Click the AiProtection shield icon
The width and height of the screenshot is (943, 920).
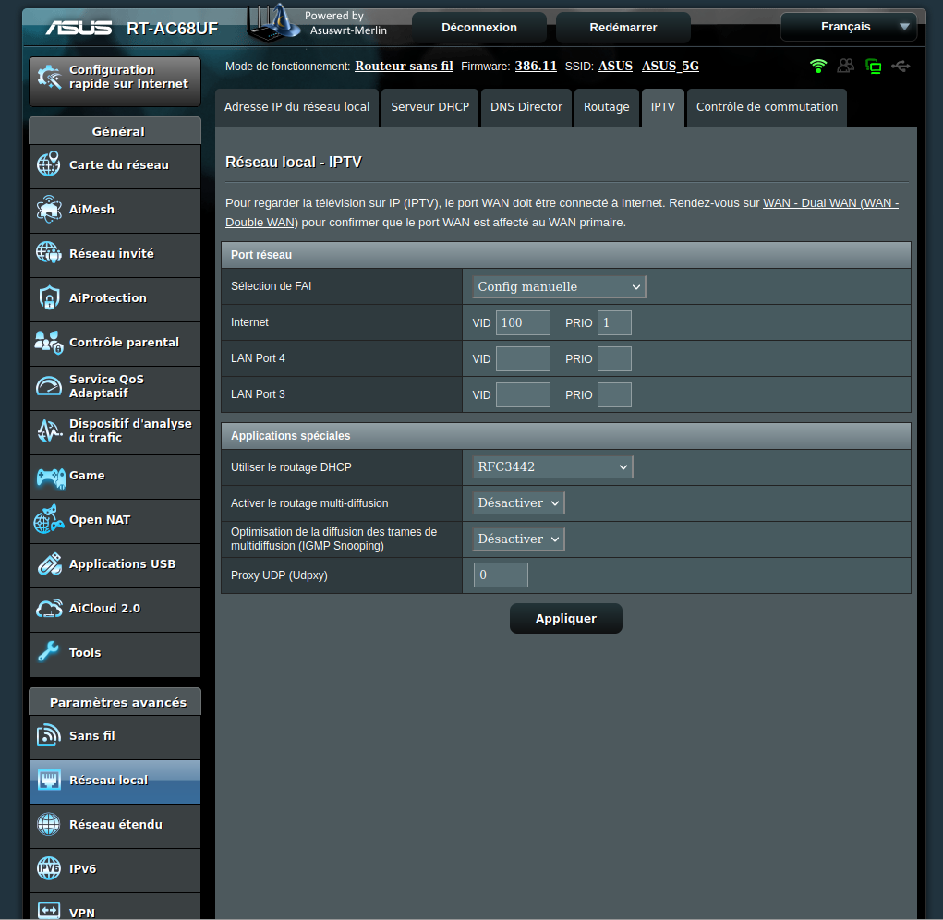tap(48, 298)
